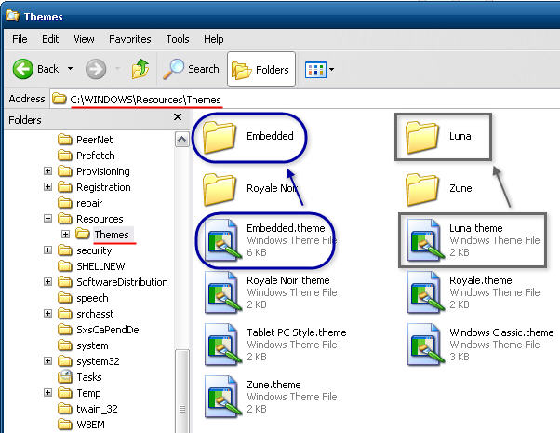
Task: Select SHELLNEW in the folder tree
Action: (x=100, y=266)
